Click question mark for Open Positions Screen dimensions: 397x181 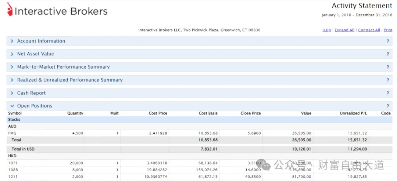[x=387, y=106]
